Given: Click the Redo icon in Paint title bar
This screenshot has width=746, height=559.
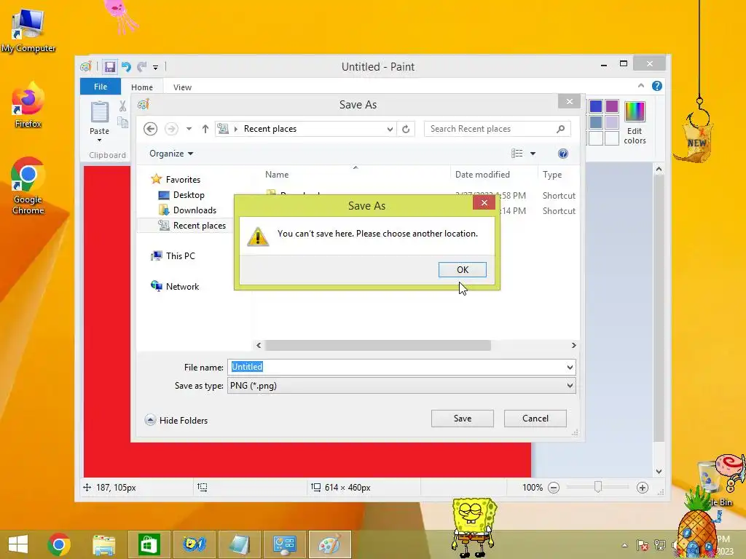Looking at the screenshot, I should pyautogui.click(x=142, y=66).
